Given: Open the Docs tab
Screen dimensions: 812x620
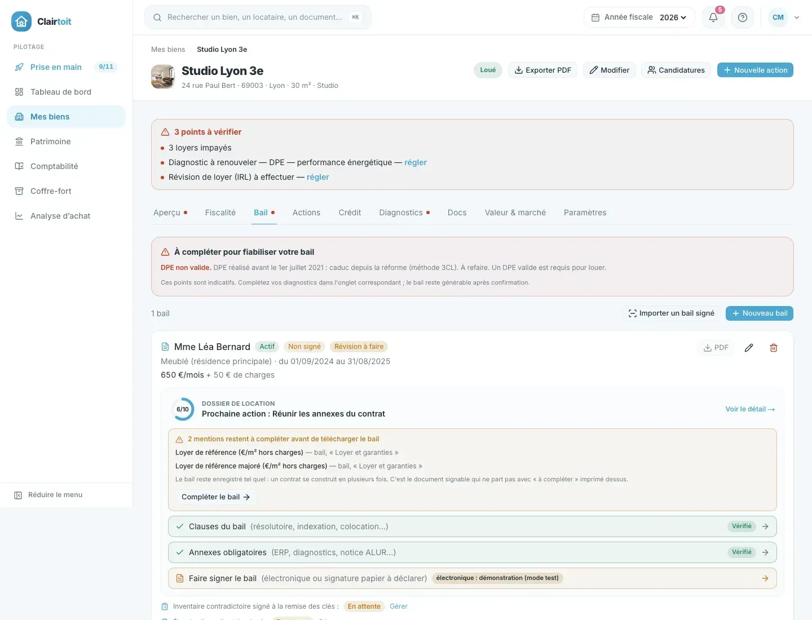Looking at the screenshot, I should (457, 212).
